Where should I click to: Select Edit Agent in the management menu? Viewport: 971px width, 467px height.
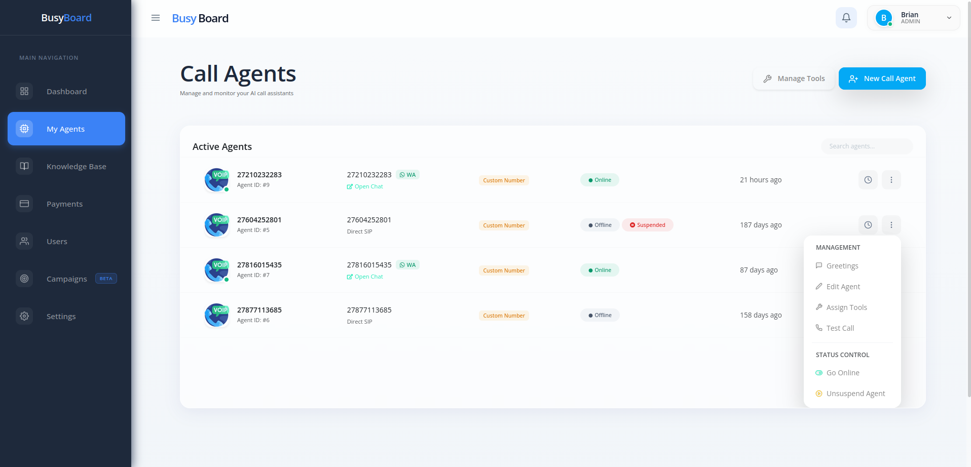[x=843, y=286]
